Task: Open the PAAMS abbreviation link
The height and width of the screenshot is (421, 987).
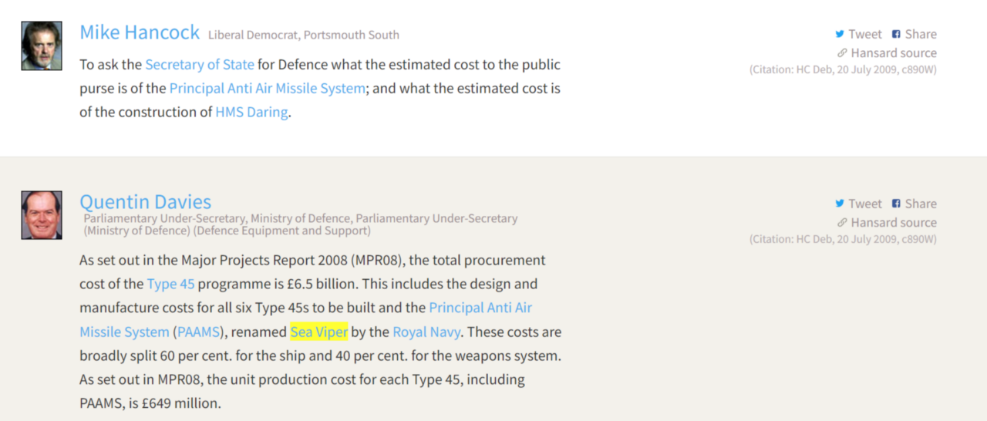Action: click(x=197, y=332)
